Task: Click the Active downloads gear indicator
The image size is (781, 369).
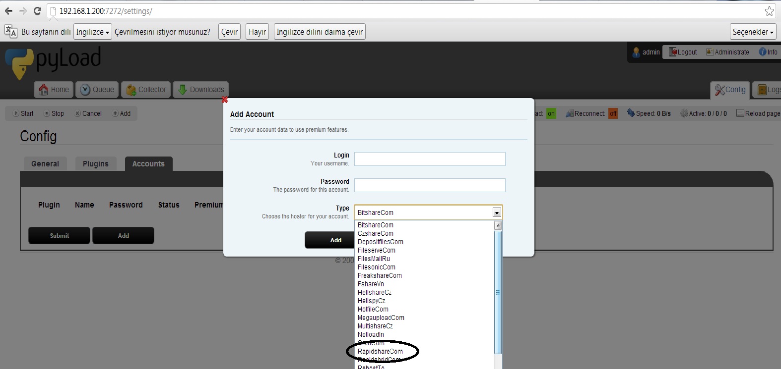Action: (x=704, y=113)
